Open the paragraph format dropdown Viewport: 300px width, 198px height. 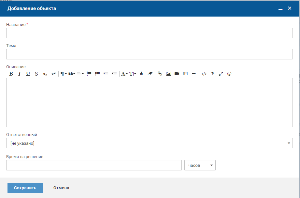[x=63, y=74]
